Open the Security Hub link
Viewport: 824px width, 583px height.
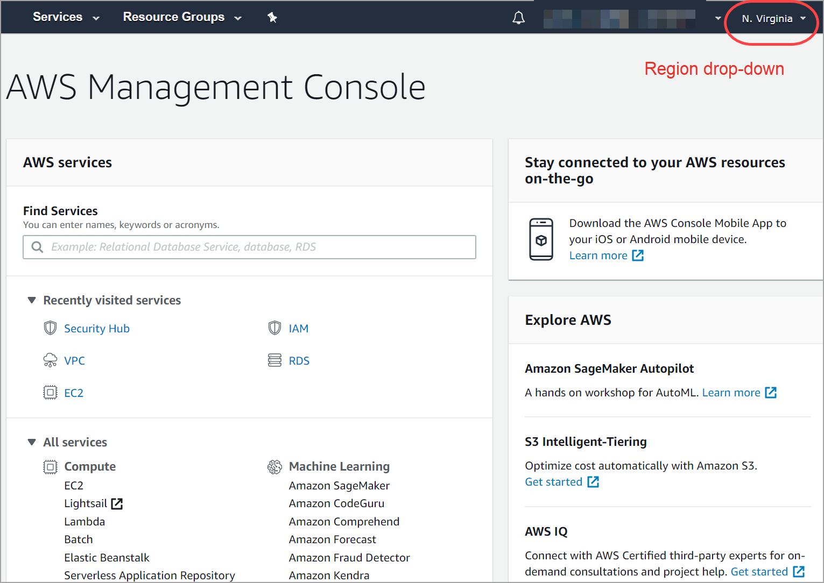[x=97, y=329]
